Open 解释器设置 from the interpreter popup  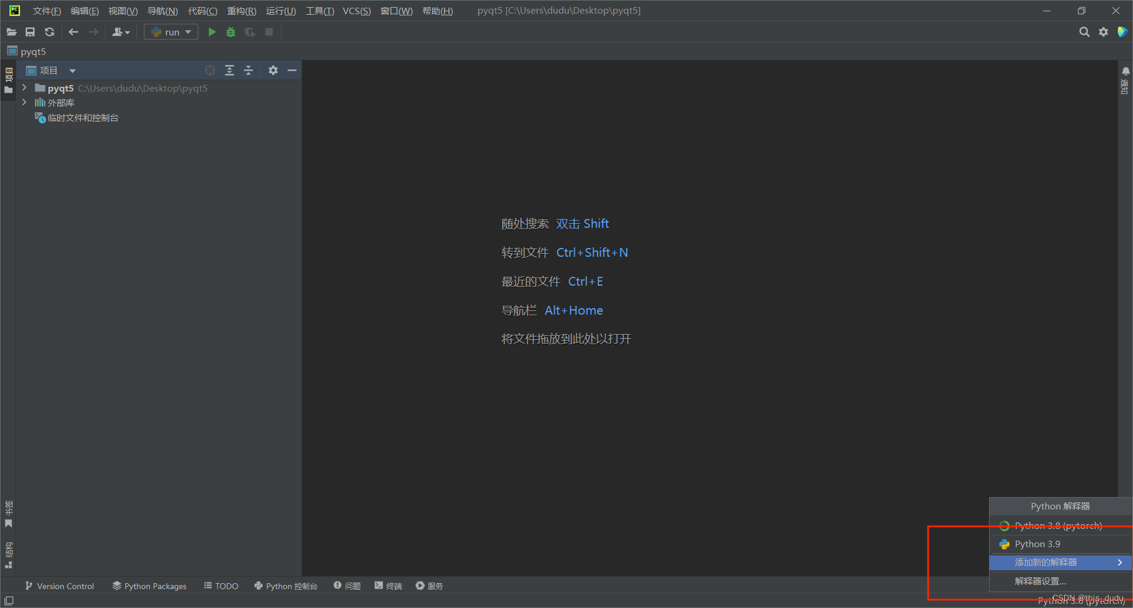click(1040, 581)
